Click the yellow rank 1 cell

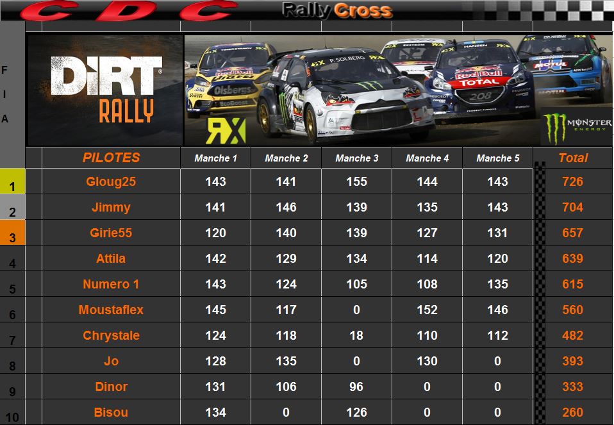coord(13,181)
